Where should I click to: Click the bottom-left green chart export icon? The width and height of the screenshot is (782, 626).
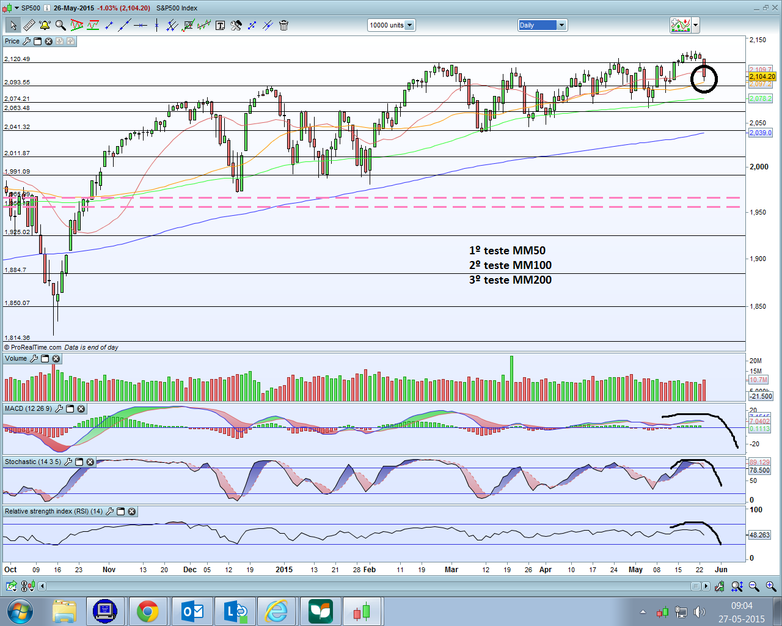pyautogui.click(x=11, y=586)
